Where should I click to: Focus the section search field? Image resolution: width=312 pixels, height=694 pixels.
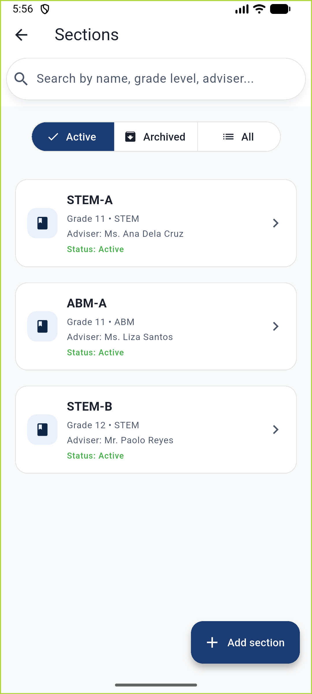162,79
